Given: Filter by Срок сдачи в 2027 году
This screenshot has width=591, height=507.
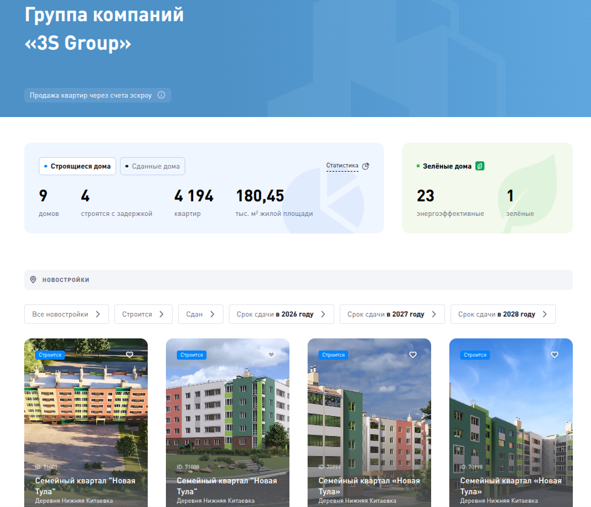Looking at the screenshot, I should click(392, 314).
